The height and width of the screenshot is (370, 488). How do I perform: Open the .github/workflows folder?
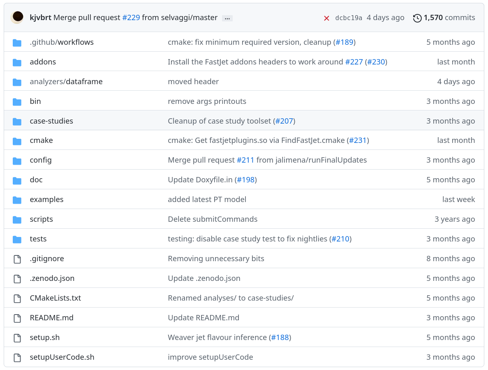(62, 42)
